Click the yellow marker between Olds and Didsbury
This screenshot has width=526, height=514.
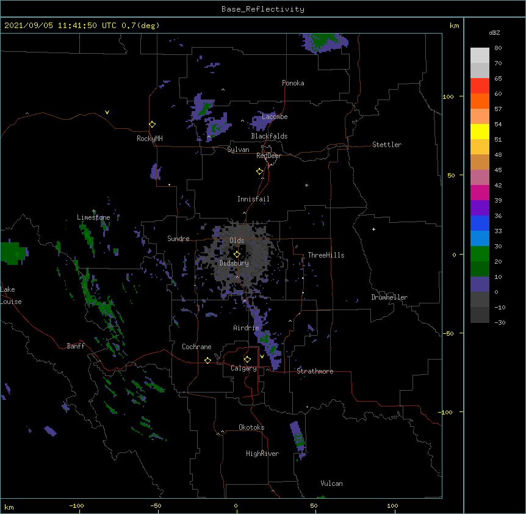[x=237, y=255]
